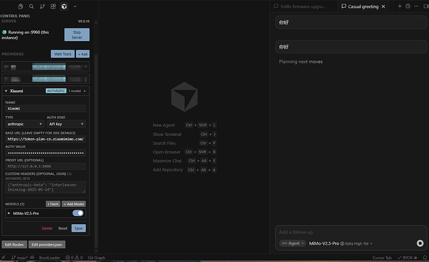
Task: Toggle the MiMo-V2.5-Pro model switch off
Action: coord(78,213)
